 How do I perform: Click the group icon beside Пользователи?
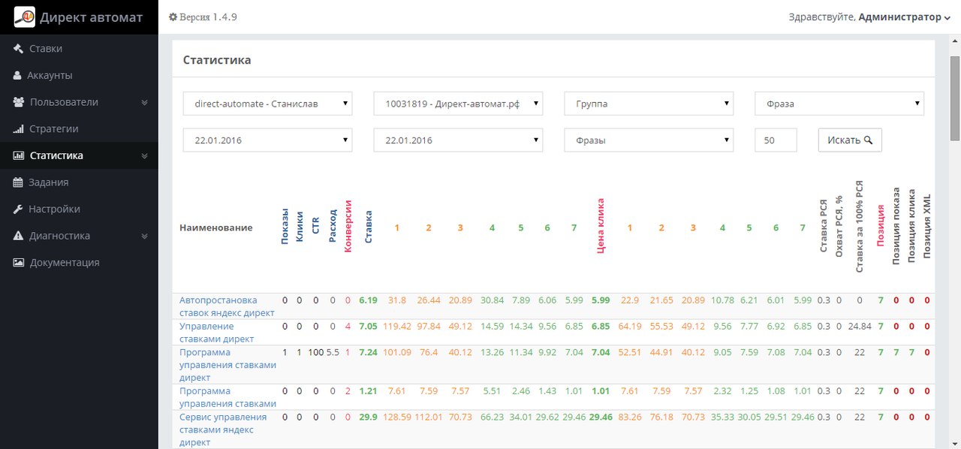click(19, 102)
